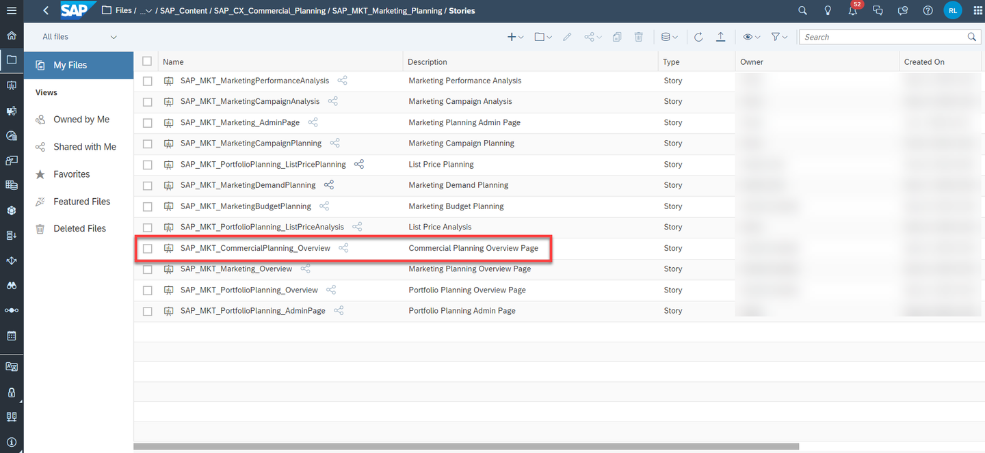
Task: Open the binoculars icon in side navigation
Action: (11, 286)
